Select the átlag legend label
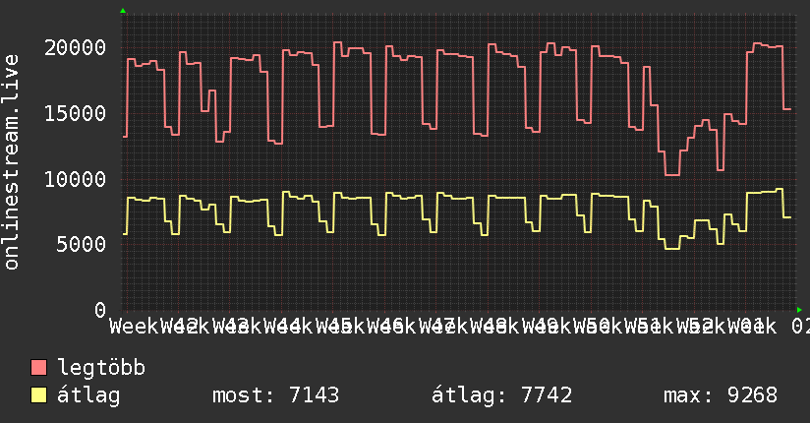Image resolution: width=810 pixels, height=423 pixels. pos(88,395)
